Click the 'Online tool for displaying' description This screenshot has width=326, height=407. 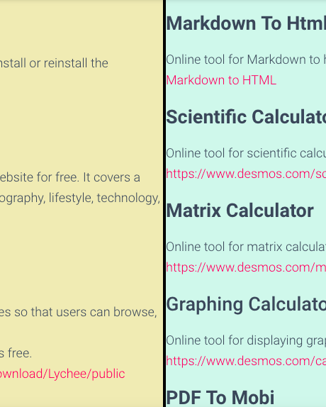246,340
